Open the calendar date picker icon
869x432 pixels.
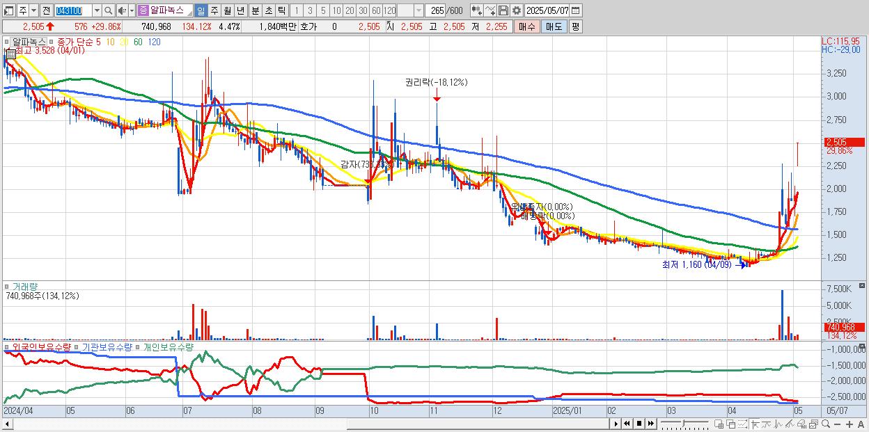[575, 10]
